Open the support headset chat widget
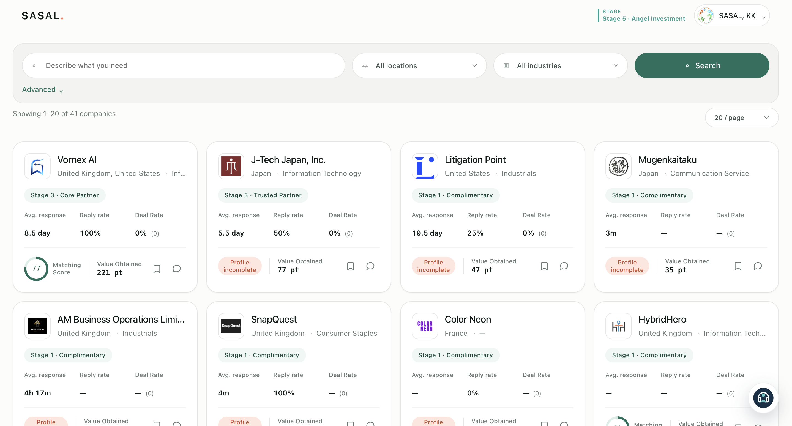 [x=763, y=398]
